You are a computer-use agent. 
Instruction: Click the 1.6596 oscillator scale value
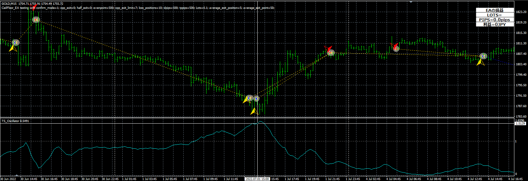click(520, 120)
